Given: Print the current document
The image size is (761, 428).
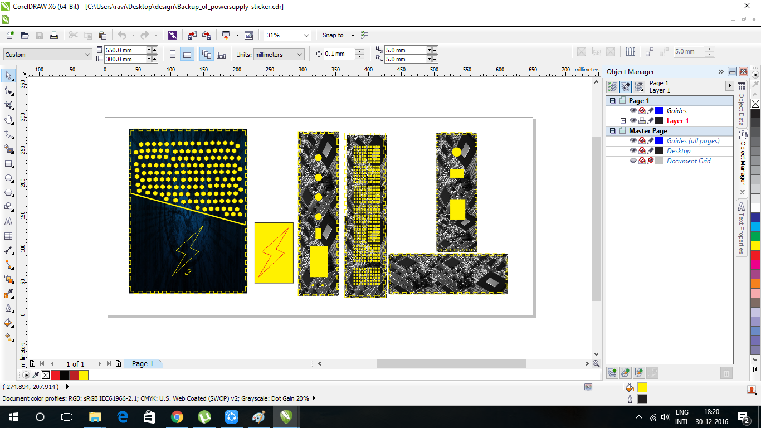Looking at the screenshot, I should coord(54,35).
